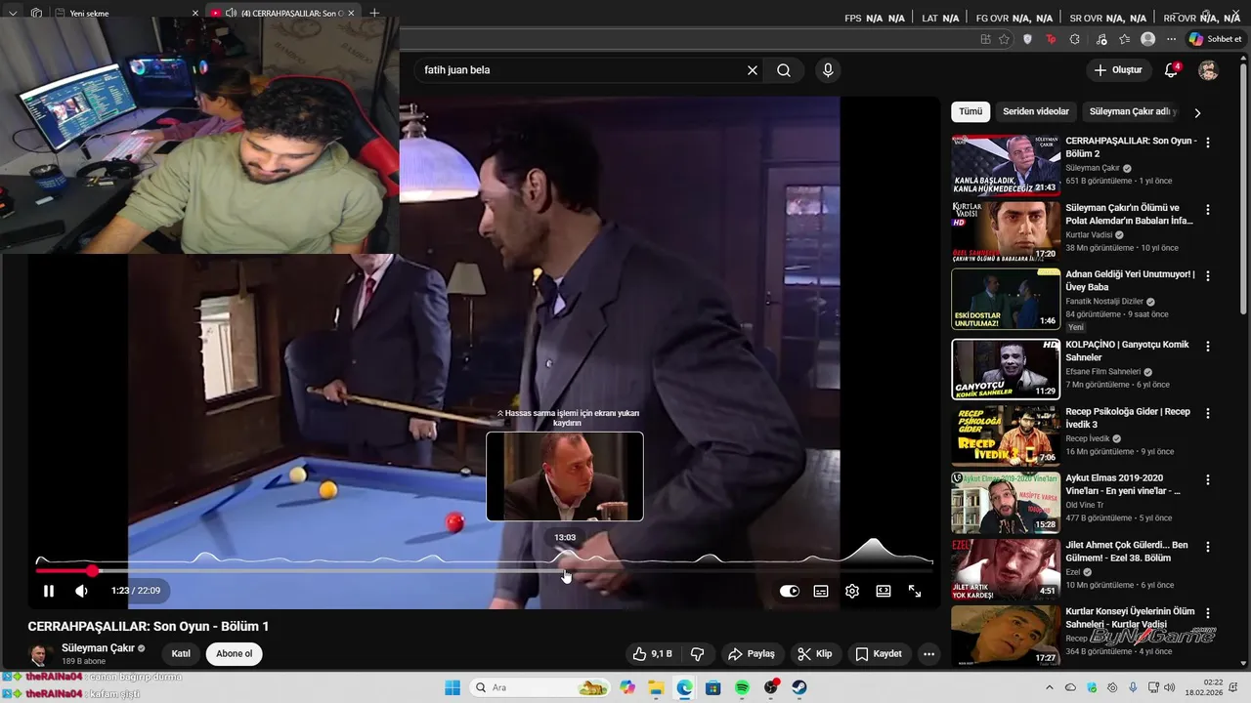Start voice search with microphone

tap(828, 70)
